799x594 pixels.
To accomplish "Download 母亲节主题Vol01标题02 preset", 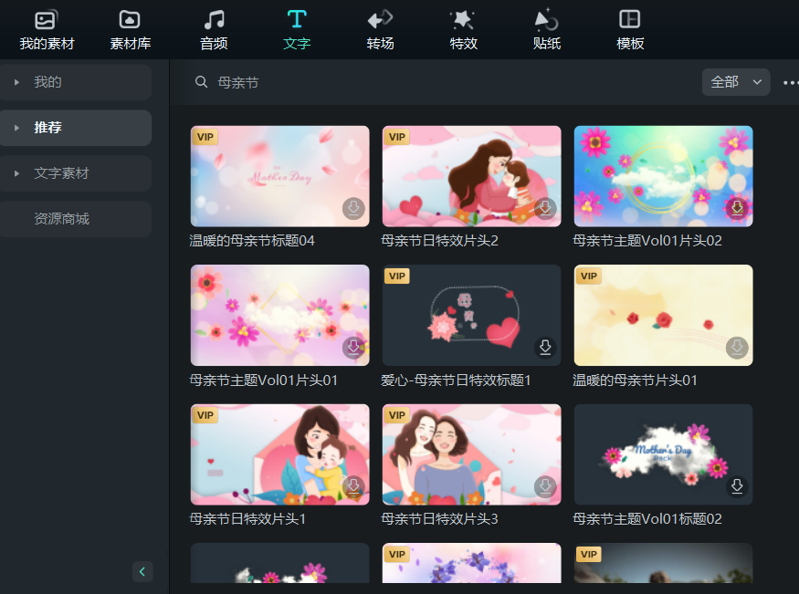I will point(737,486).
